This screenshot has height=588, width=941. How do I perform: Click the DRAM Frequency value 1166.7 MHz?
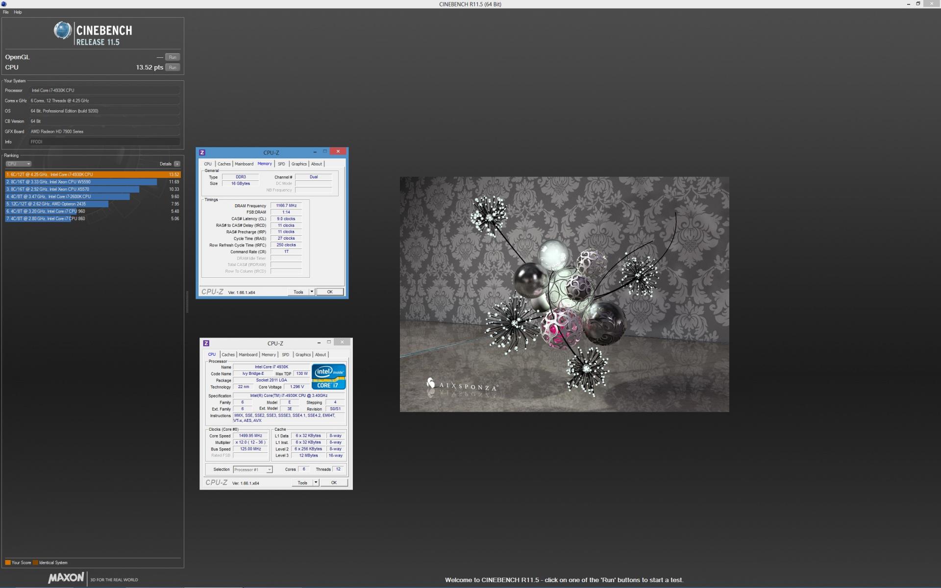point(286,206)
